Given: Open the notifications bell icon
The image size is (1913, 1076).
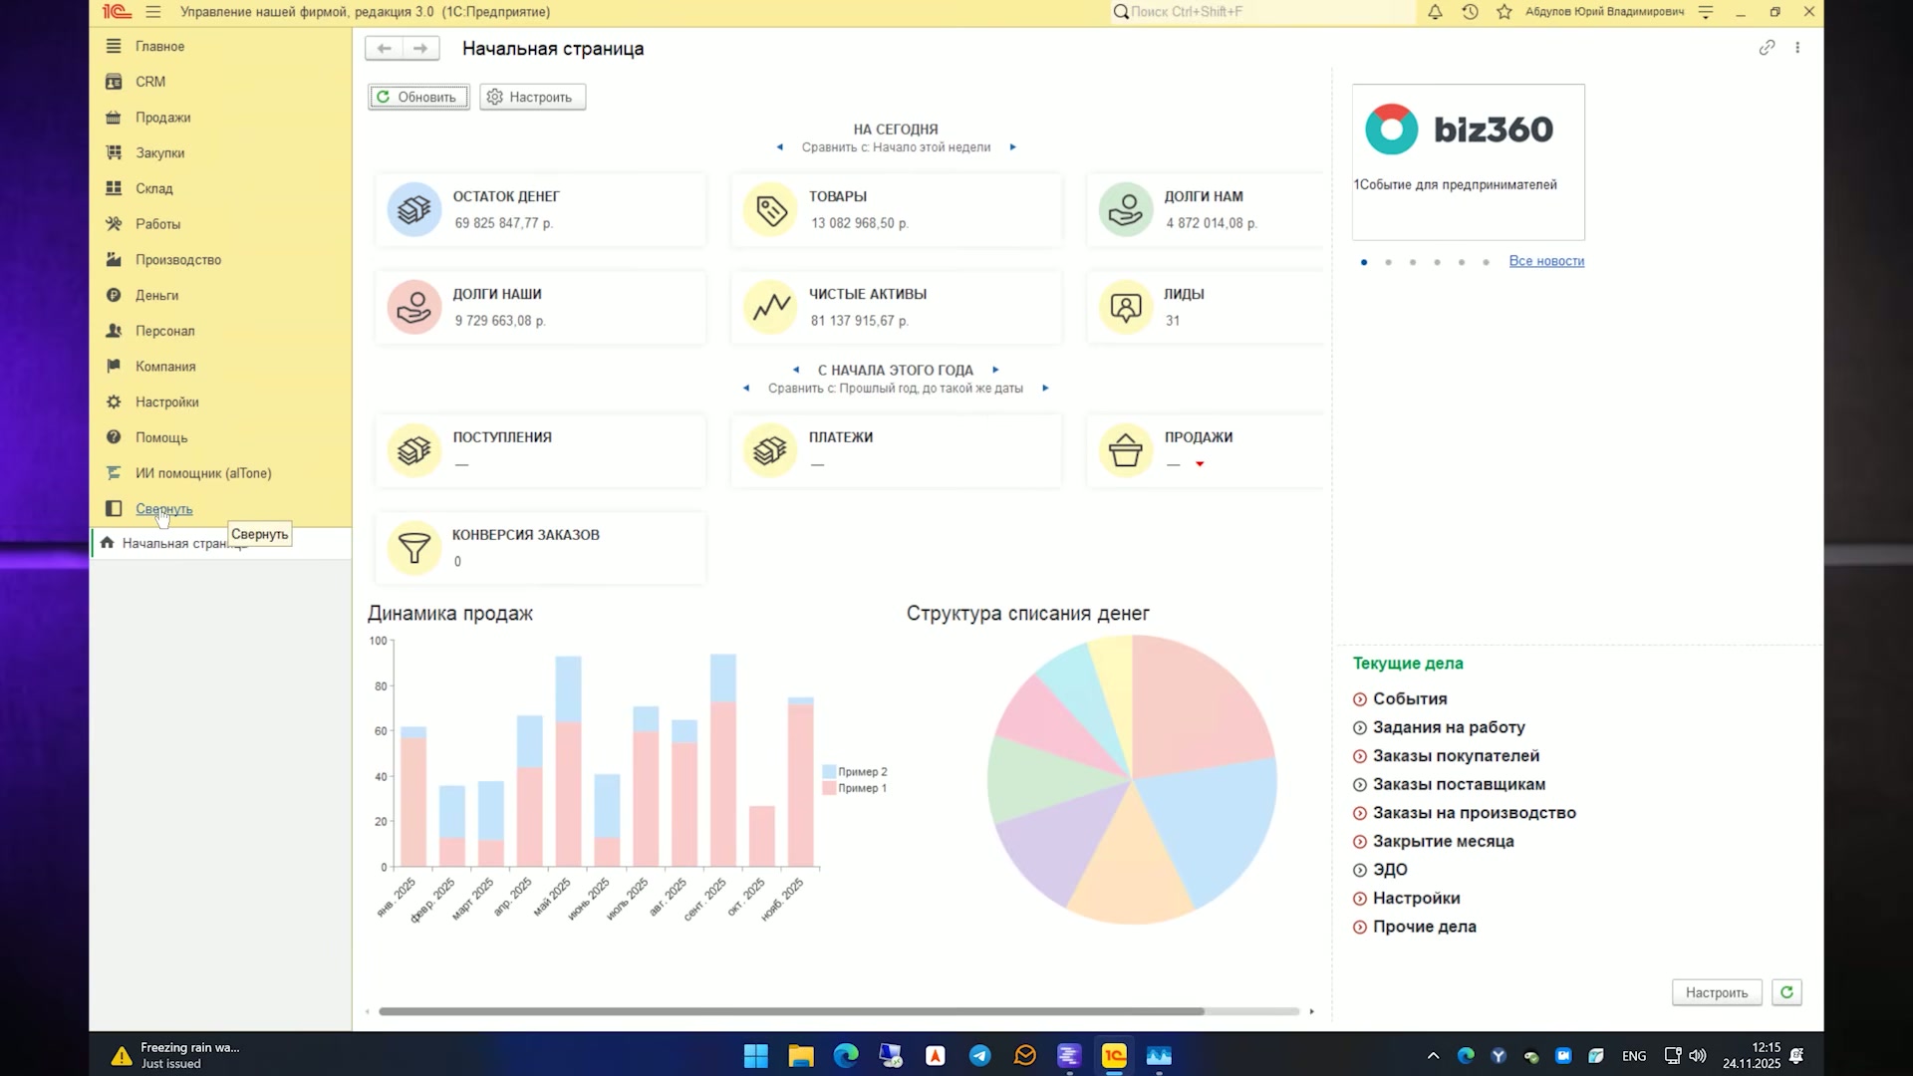Looking at the screenshot, I should 1435,12.
